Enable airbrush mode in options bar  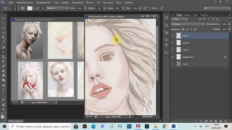point(145,8)
